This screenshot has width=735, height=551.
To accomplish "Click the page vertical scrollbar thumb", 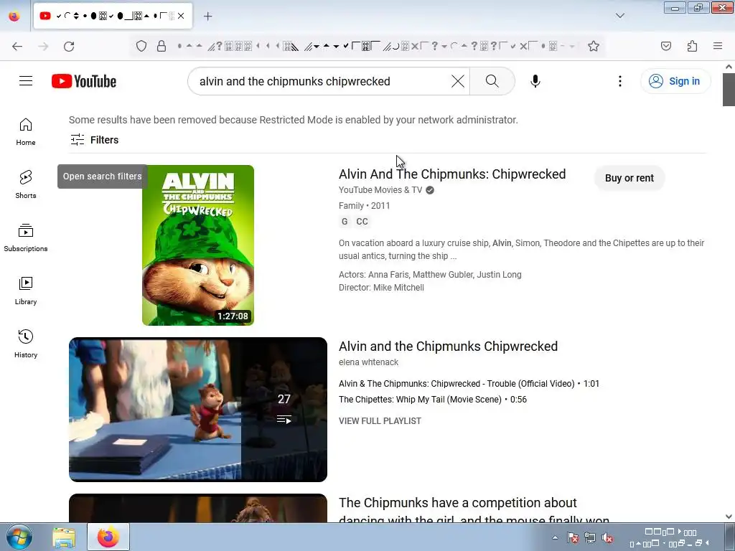I will [x=729, y=90].
